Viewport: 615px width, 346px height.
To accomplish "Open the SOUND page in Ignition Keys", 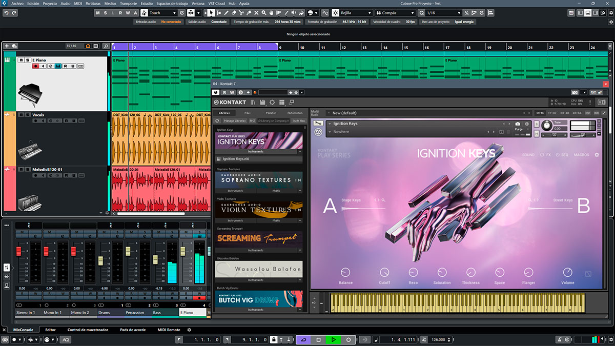I will [x=528, y=155].
